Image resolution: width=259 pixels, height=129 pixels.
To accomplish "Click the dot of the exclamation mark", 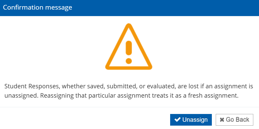I will (x=128, y=61).
